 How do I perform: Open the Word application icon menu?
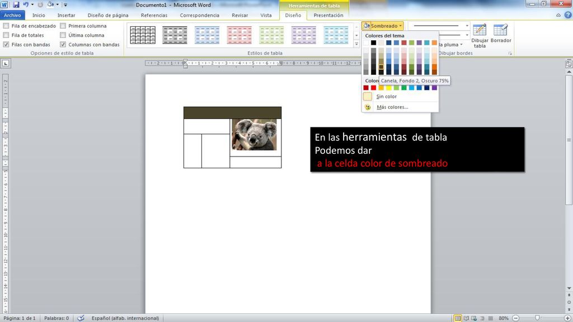pyautogui.click(x=4, y=4)
